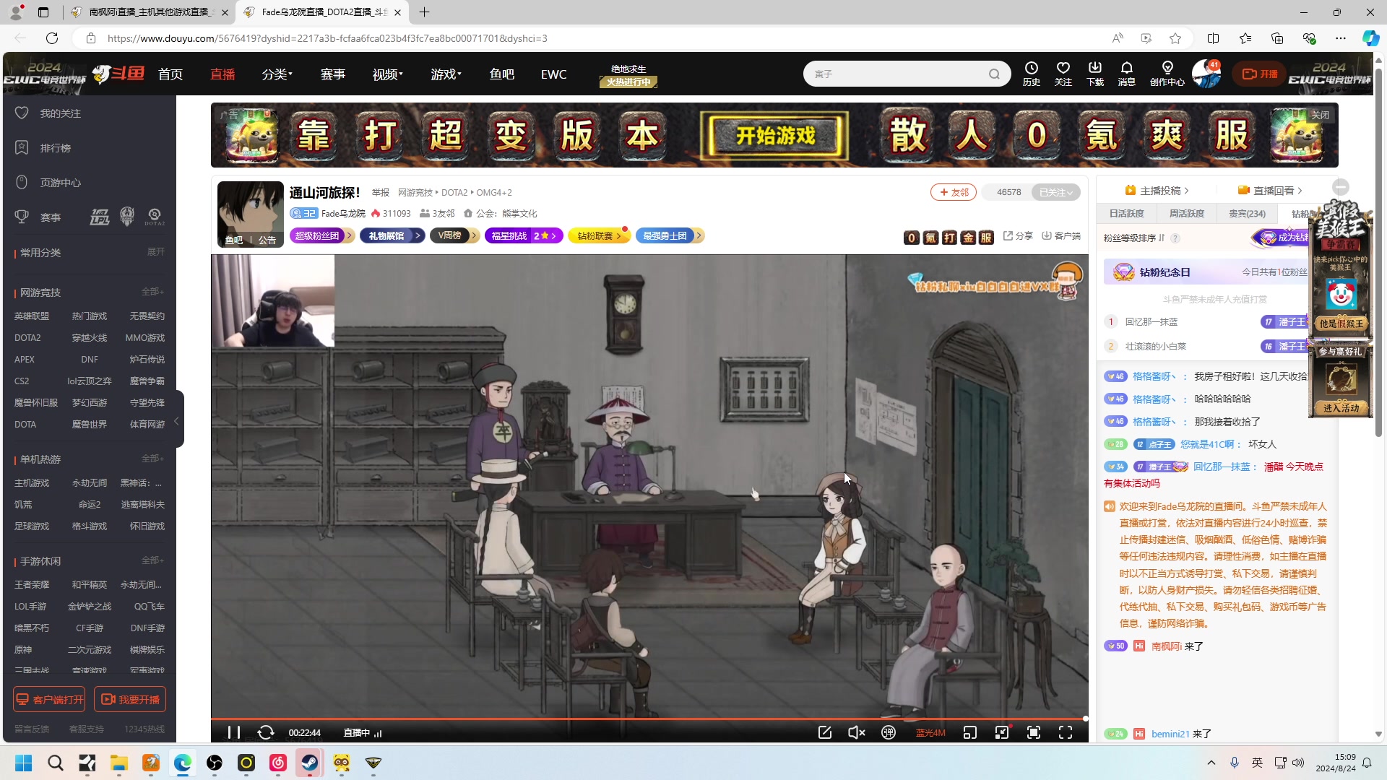The image size is (1387, 780).
Task: Collapse the left sidebar with arrow handle
Action: tap(178, 420)
